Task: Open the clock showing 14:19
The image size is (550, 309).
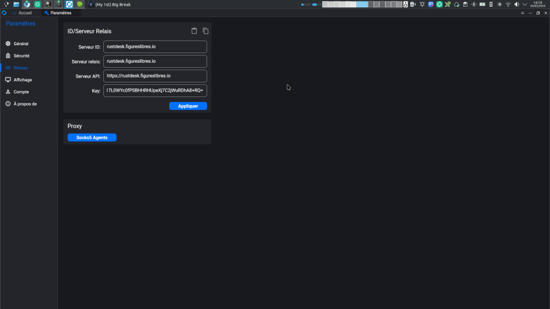Action: pyautogui.click(x=538, y=4)
